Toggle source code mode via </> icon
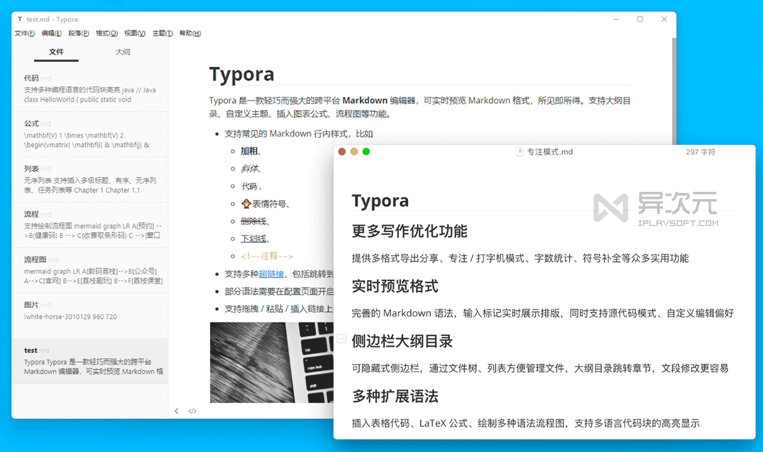This screenshot has height=452, width=763. pos(192,411)
